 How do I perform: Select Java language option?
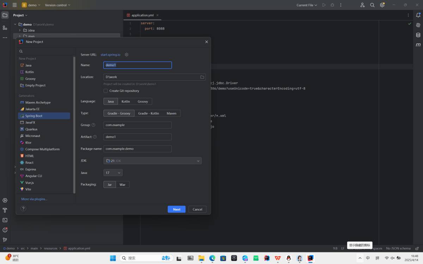coord(111,101)
